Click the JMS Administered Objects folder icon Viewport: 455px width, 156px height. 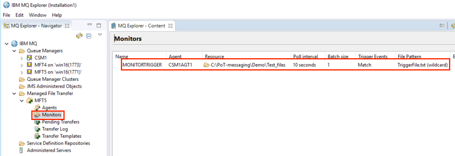[22, 86]
